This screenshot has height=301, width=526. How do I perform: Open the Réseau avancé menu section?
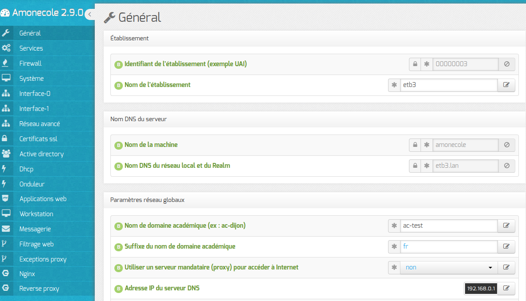(x=40, y=124)
